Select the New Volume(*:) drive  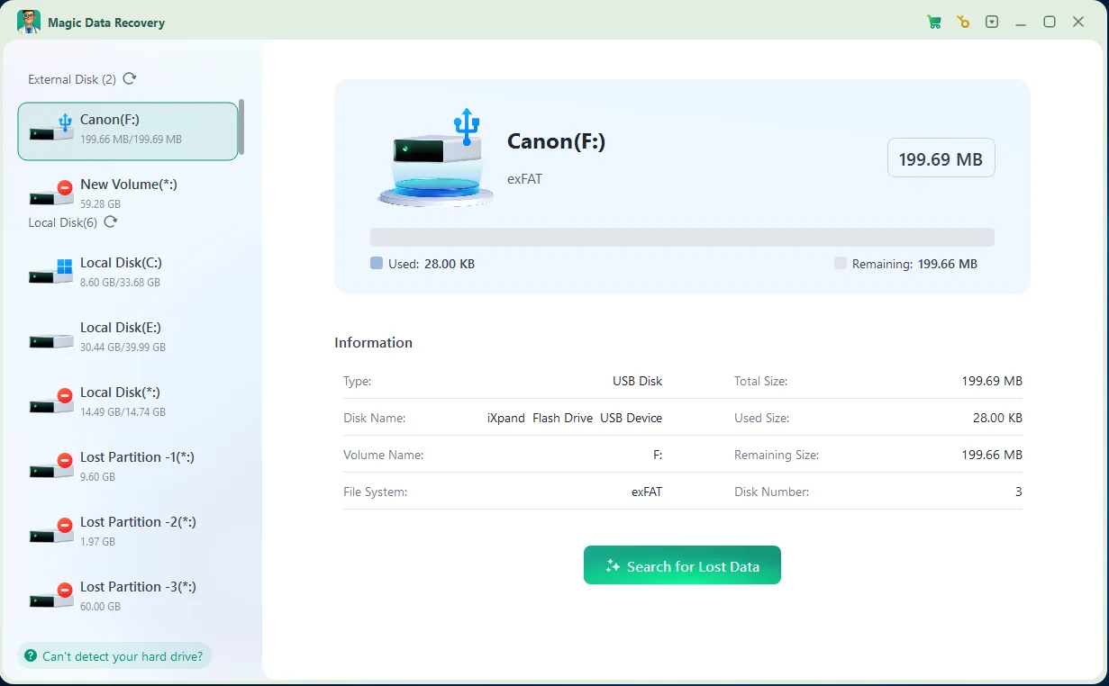tap(128, 192)
